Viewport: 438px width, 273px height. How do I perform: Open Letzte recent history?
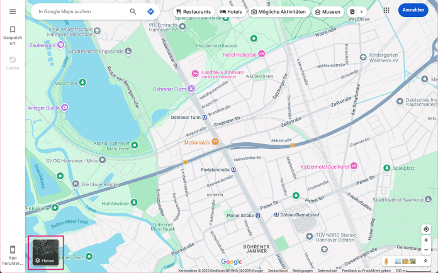(x=12, y=62)
